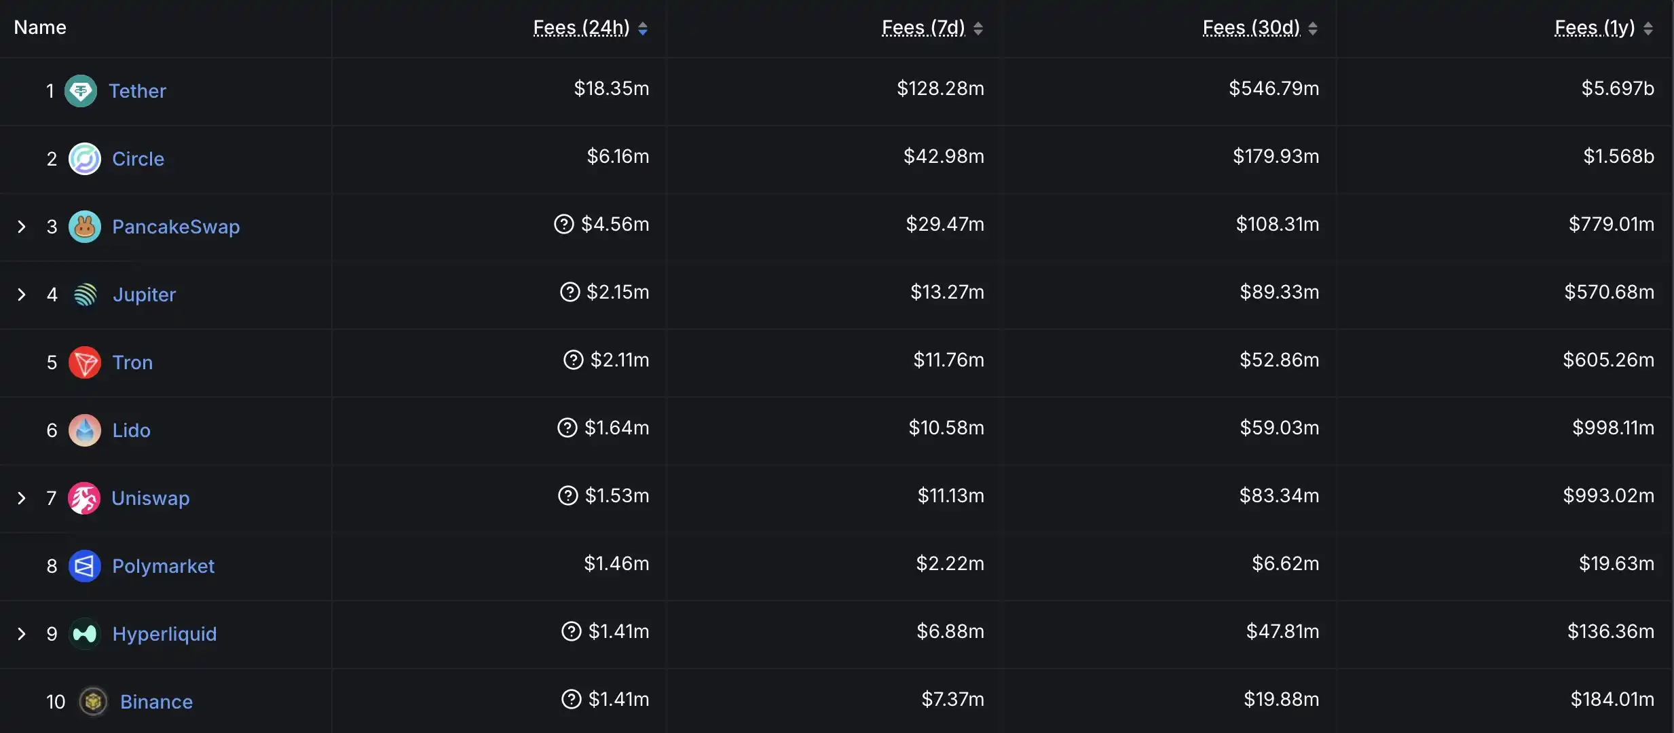The image size is (1674, 733).
Task: Click the Tron logo icon
Action: (85, 362)
